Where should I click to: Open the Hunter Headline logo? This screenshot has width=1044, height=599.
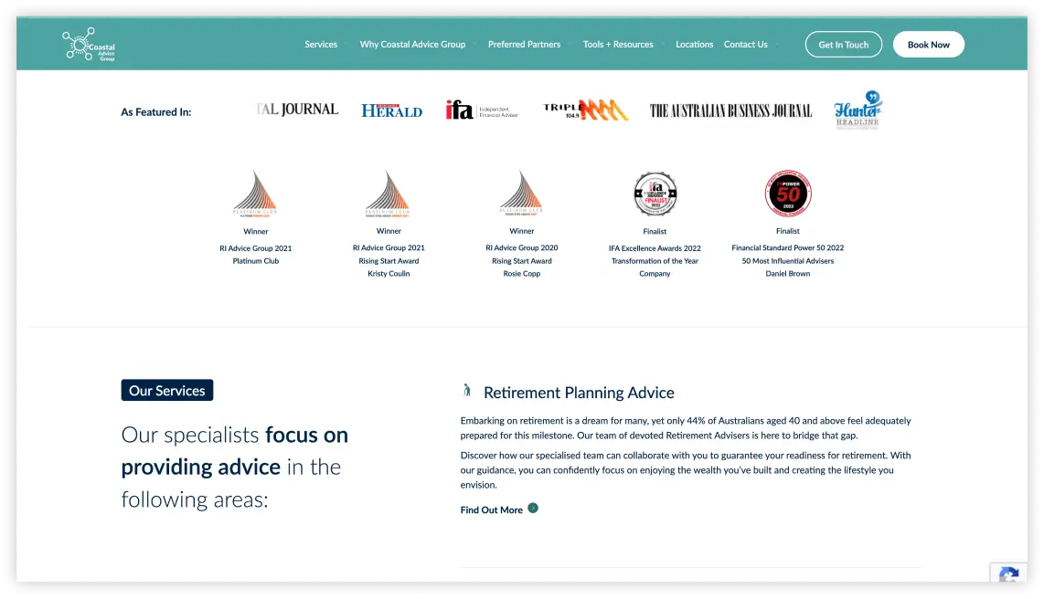tap(858, 110)
